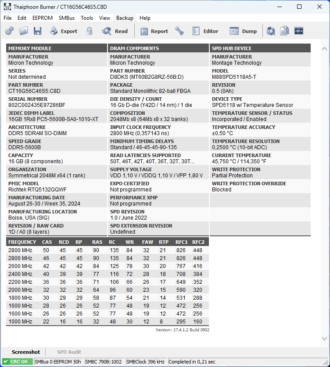This screenshot has width=330, height=367.
Task: Click the 16 Gb D-die density value
Action: (151, 105)
